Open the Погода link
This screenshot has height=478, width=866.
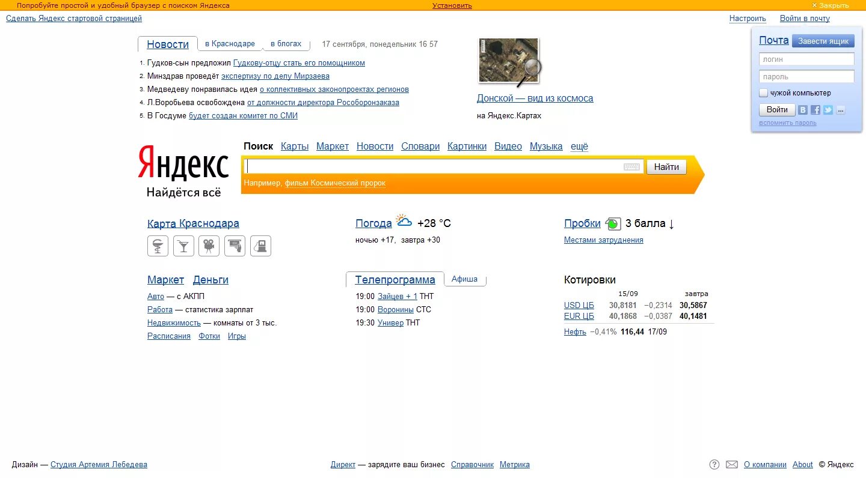[x=373, y=223]
